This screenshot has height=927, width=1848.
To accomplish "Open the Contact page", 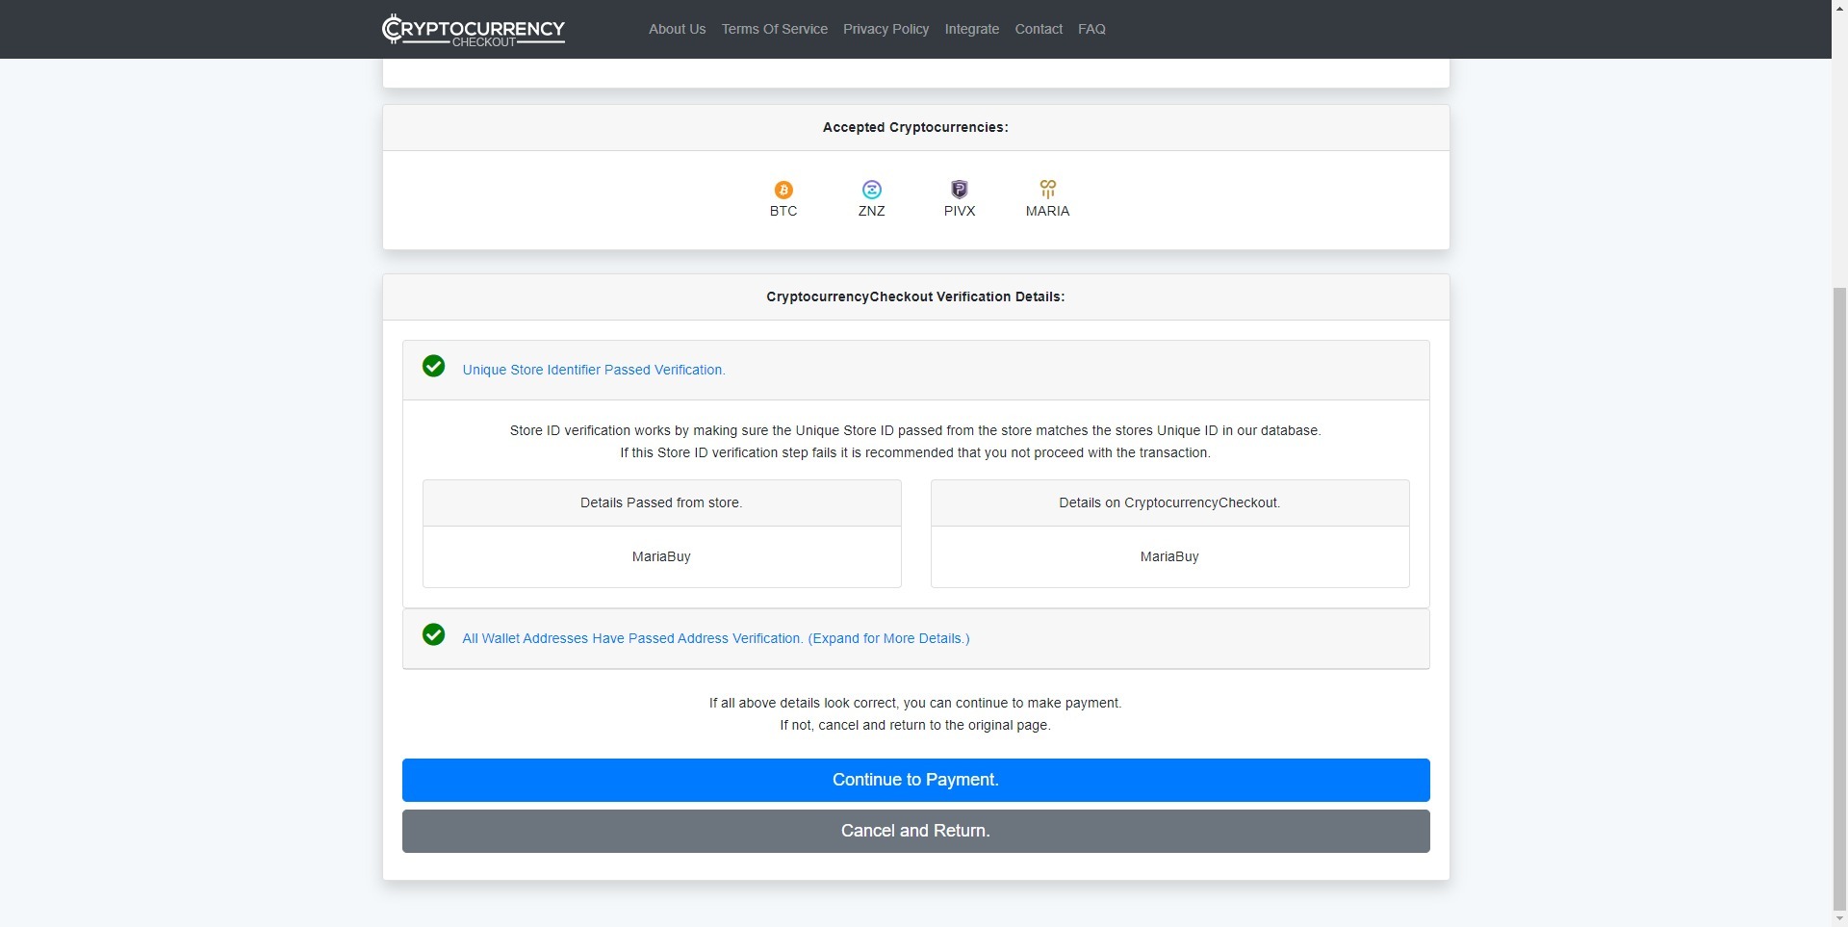I will point(1039,29).
